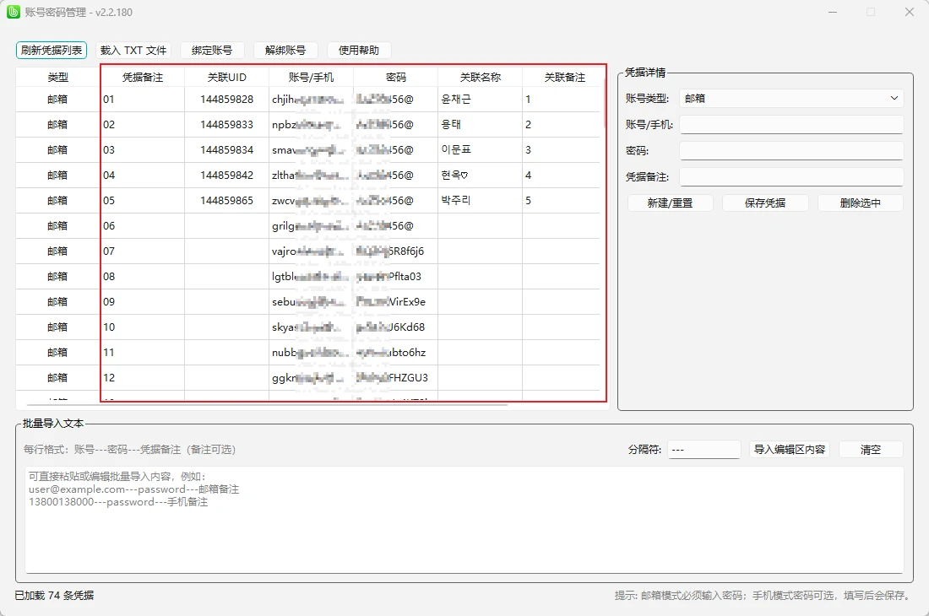
Task: Click the 刷新凭据列表 button
Action: pos(52,51)
